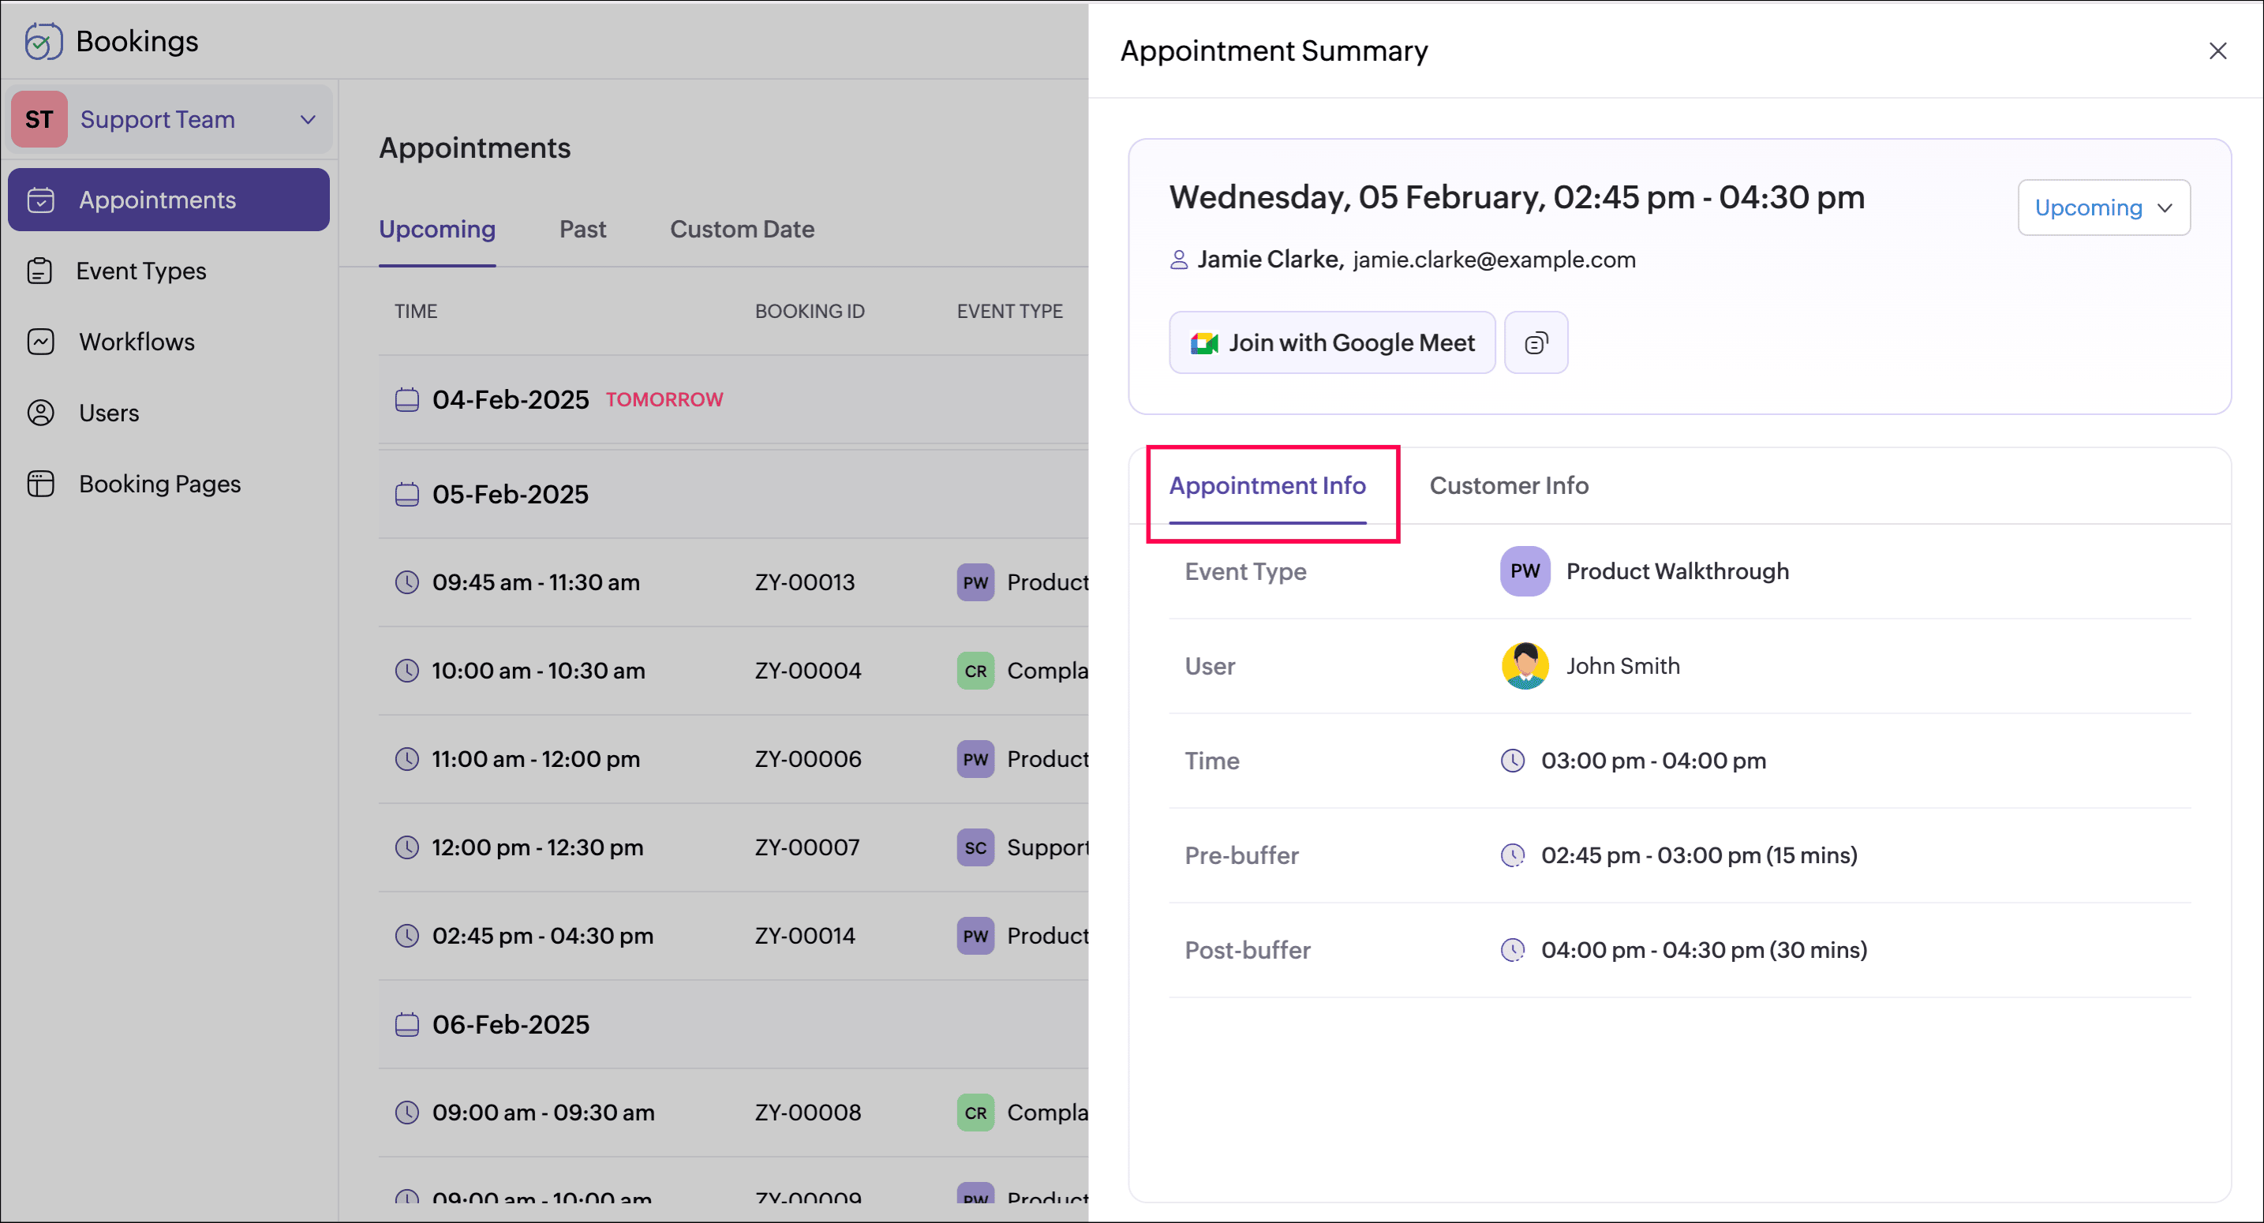Copy the meeting link
2264x1223 pixels.
click(1536, 342)
